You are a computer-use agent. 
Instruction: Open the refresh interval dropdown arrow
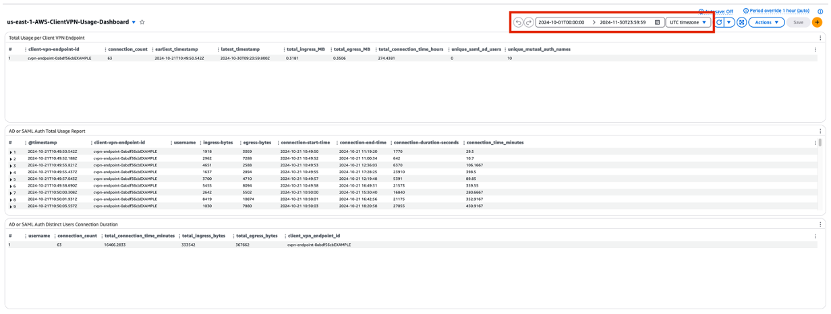[x=729, y=22]
